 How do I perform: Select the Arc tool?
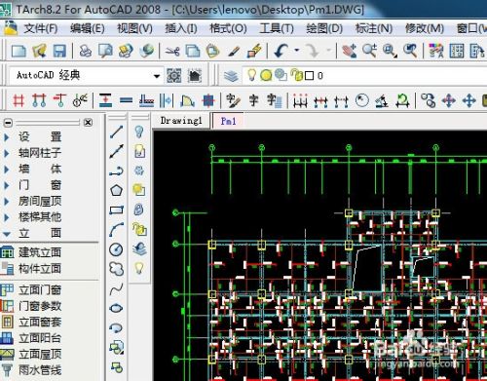[116, 229]
